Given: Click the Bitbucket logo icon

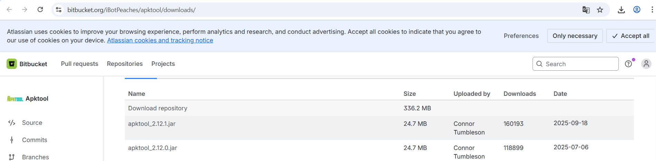Looking at the screenshot, I should click(x=12, y=64).
